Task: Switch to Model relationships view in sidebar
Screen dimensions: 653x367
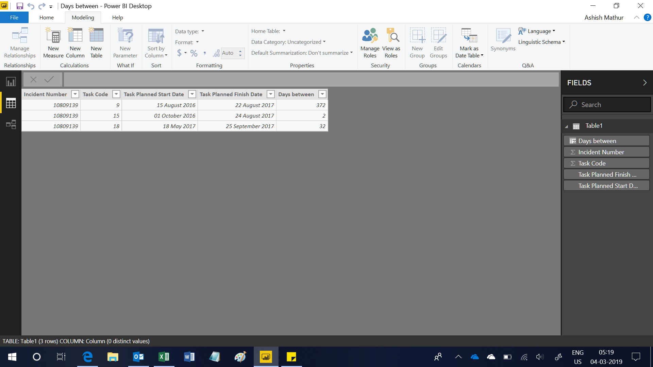Action: 11,124
